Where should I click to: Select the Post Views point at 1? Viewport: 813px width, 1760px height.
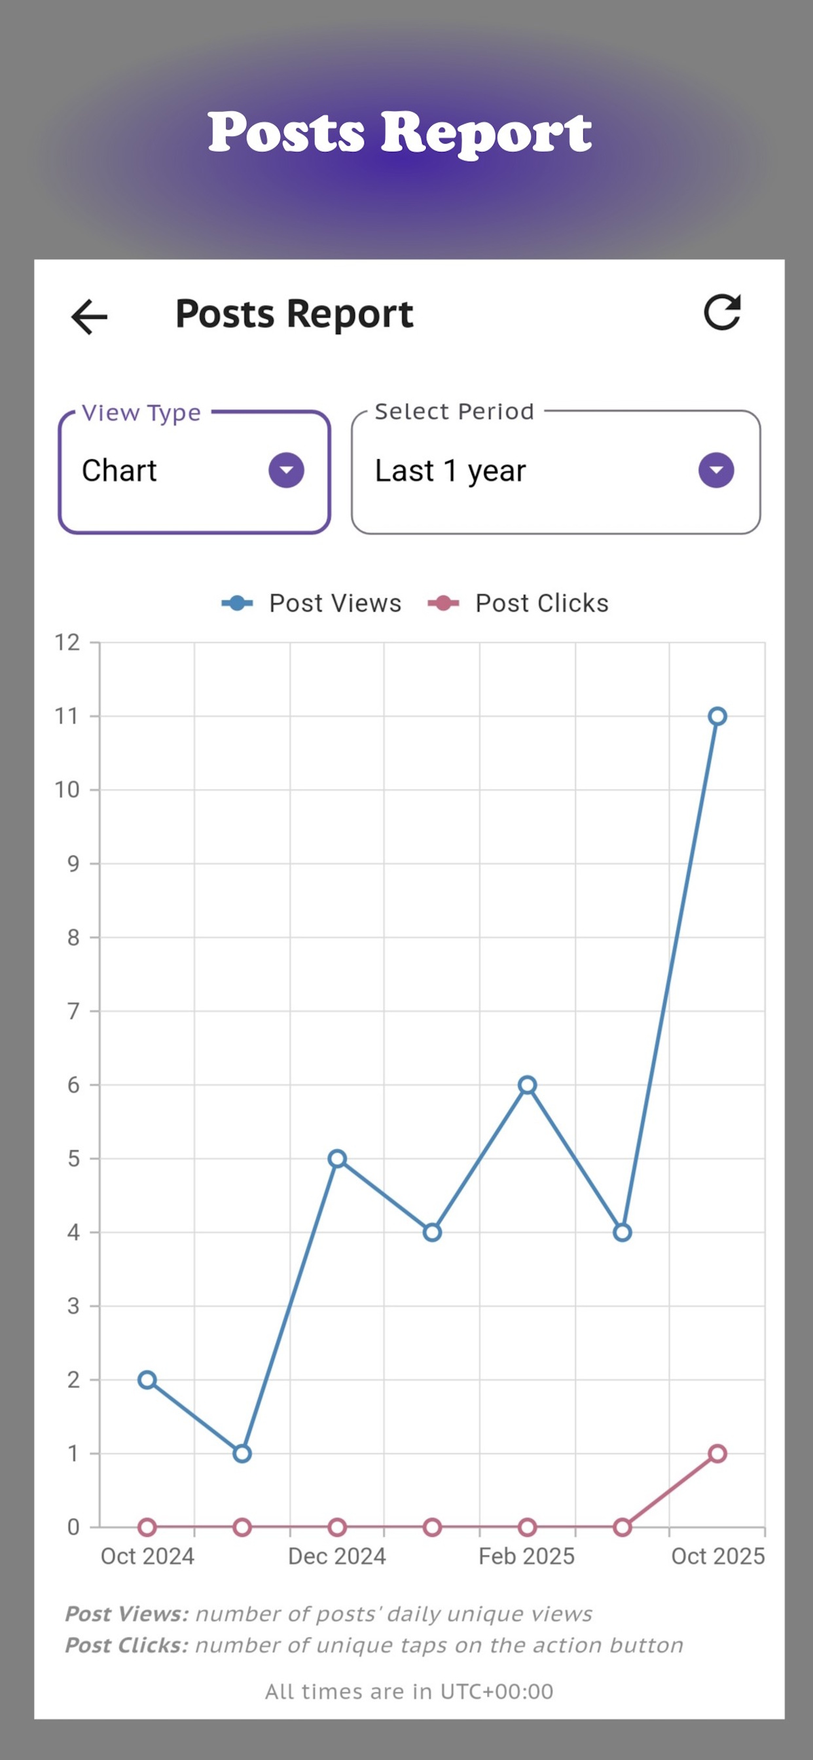[242, 1453]
